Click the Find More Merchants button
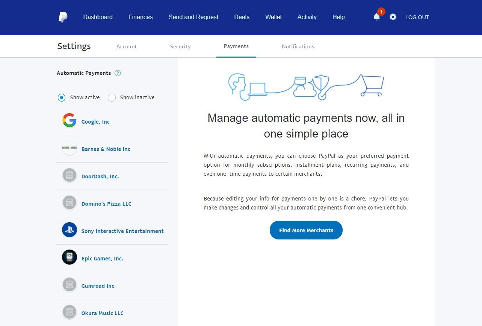This screenshot has width=482, height=326. pos(306,230)
